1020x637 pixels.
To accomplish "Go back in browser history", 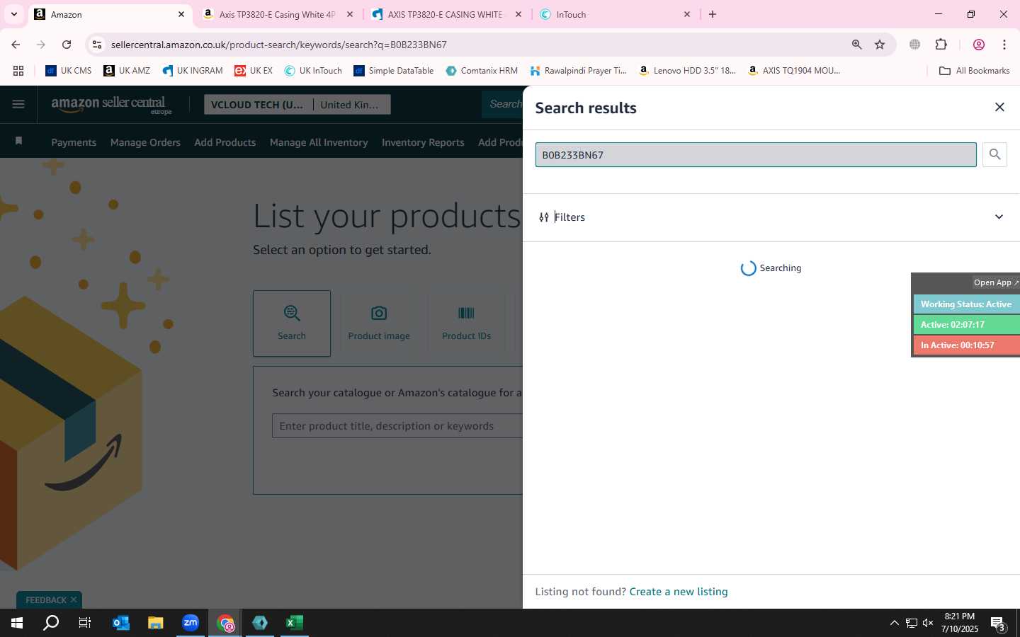I will tap(16, 45).
